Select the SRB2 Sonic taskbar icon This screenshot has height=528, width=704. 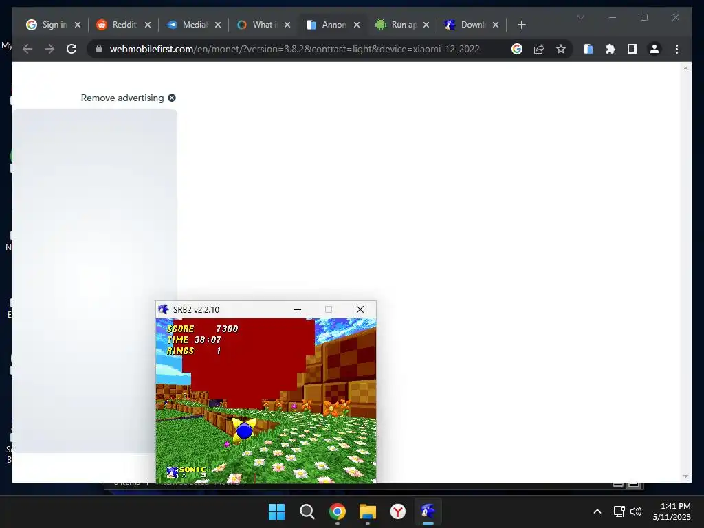(428, 511)
